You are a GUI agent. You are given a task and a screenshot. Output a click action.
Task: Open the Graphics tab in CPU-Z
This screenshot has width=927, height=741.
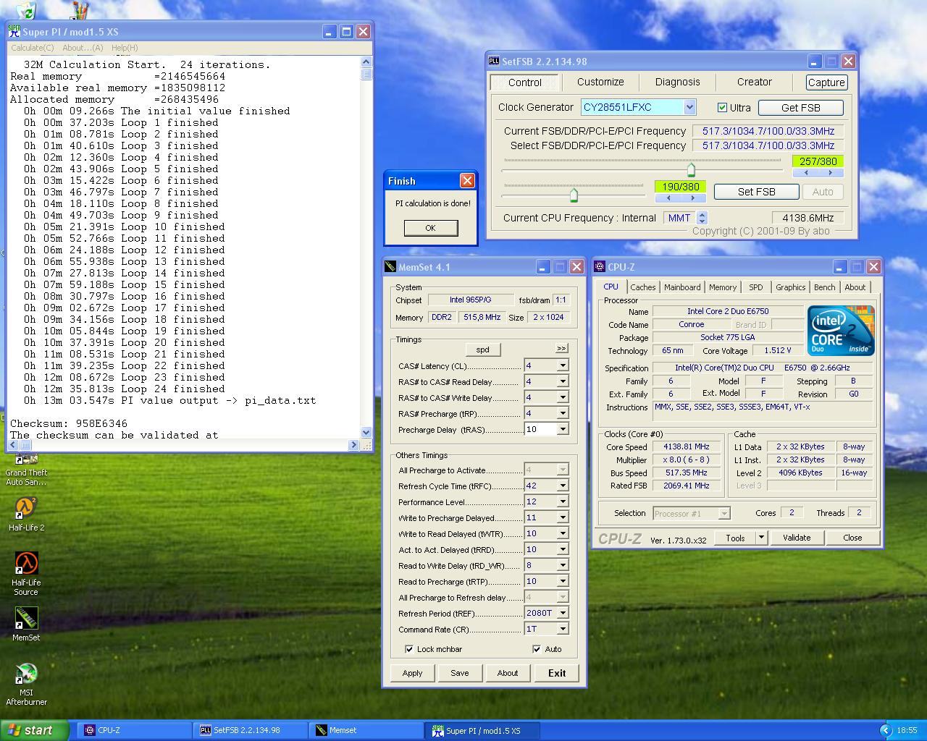[x=790, y=287]
